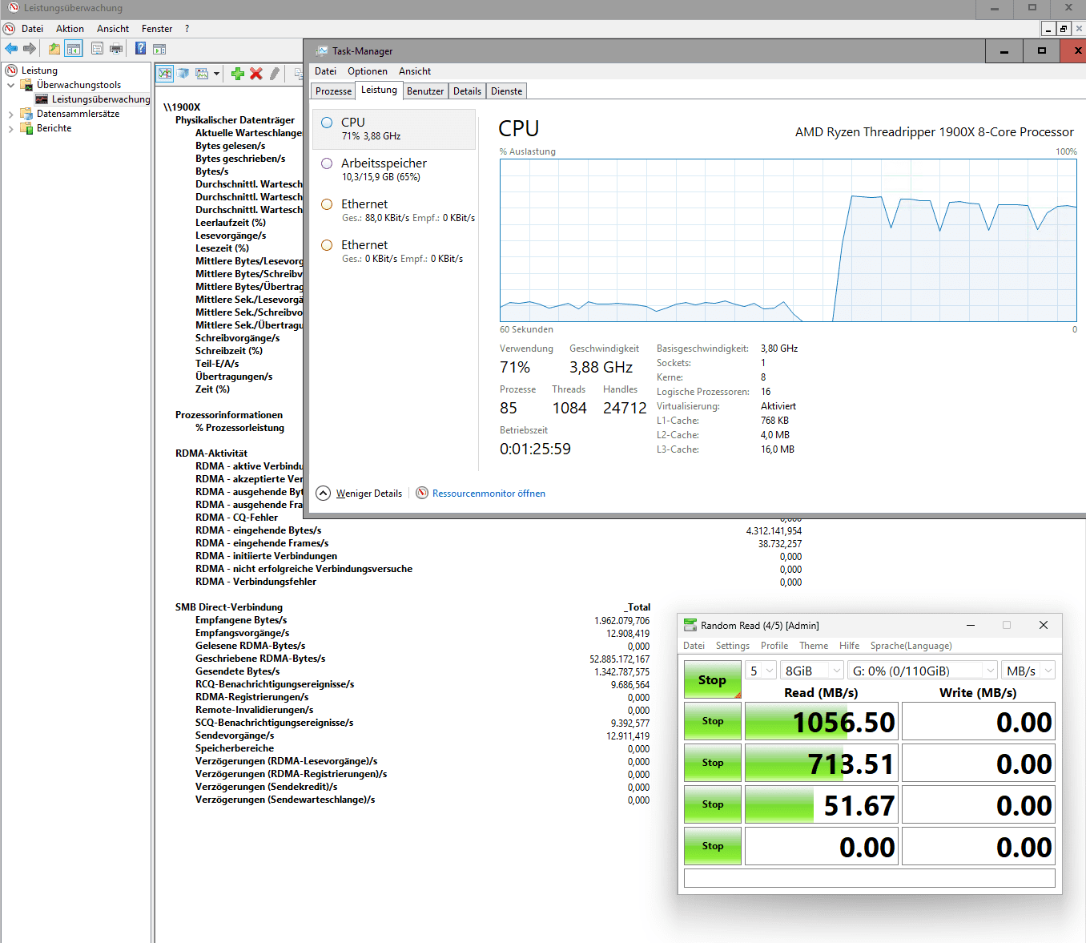
Task: Delete selected counter with the red X
Action: (x=256, y=74)
